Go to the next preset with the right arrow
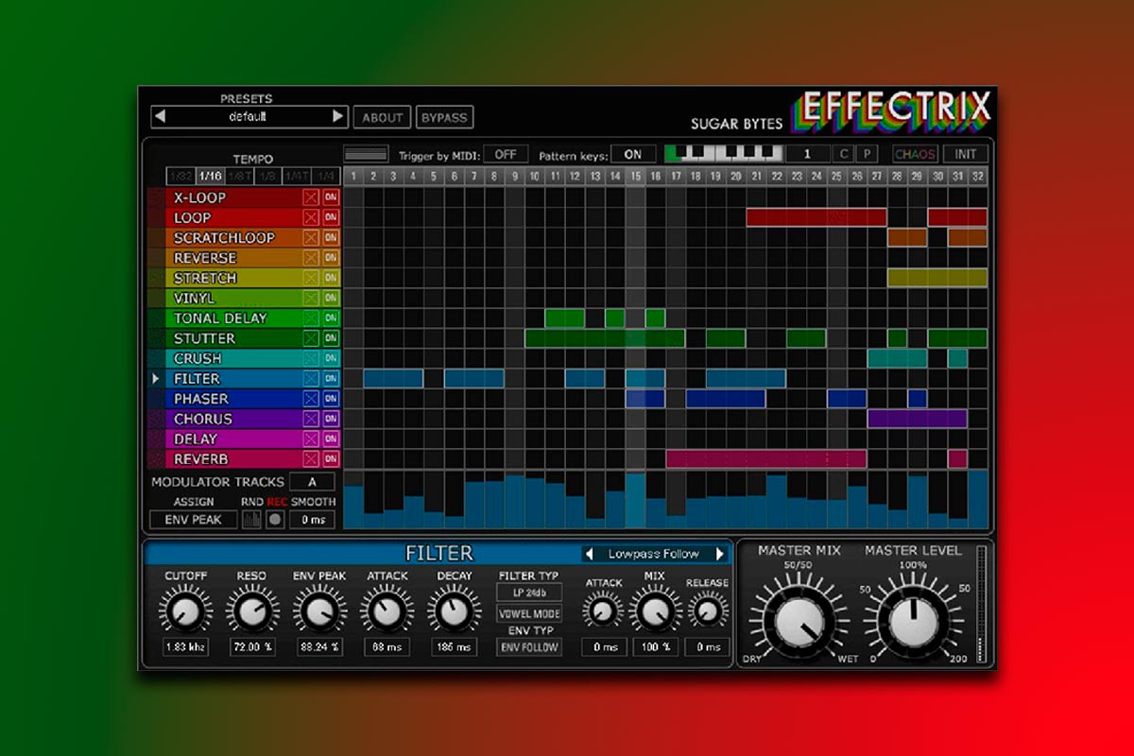 click(337, 117)
